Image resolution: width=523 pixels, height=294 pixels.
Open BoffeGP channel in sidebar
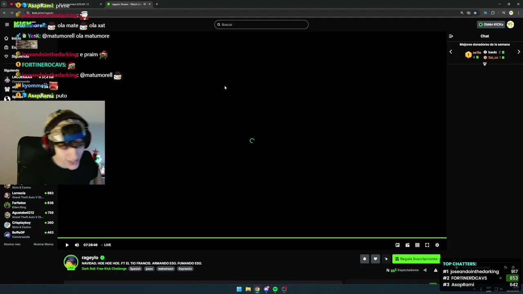[29, 234]
